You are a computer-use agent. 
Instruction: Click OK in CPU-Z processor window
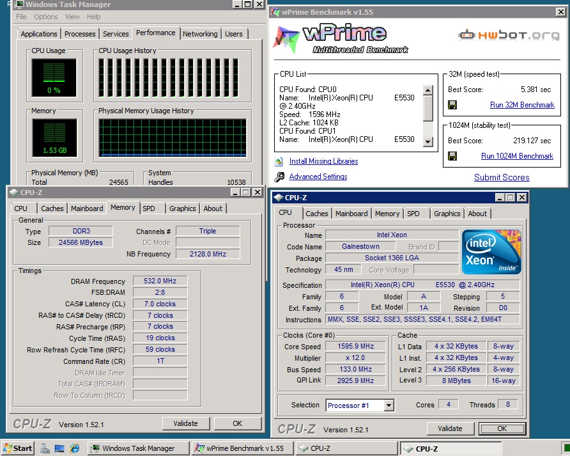pyautogui.click(x=502, y=428)
